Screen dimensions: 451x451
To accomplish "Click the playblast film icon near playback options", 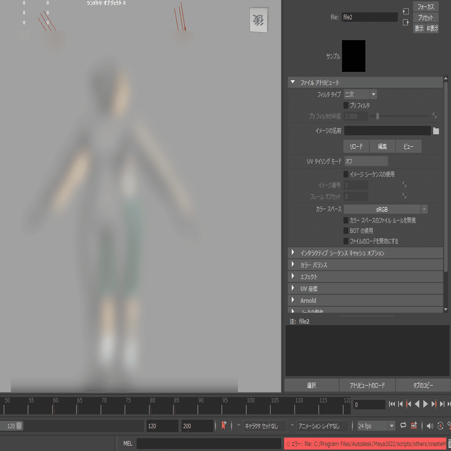I will coord(414,425).
